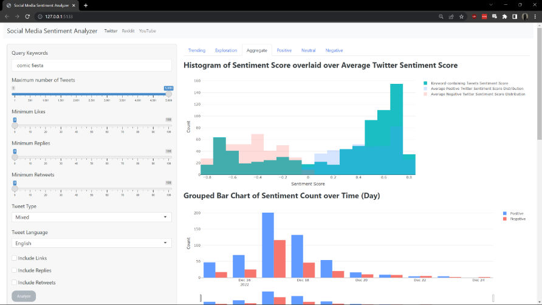Viewport: 542px width, 305px height.
Task: Open a new browser tab
Action: (86, 5)
